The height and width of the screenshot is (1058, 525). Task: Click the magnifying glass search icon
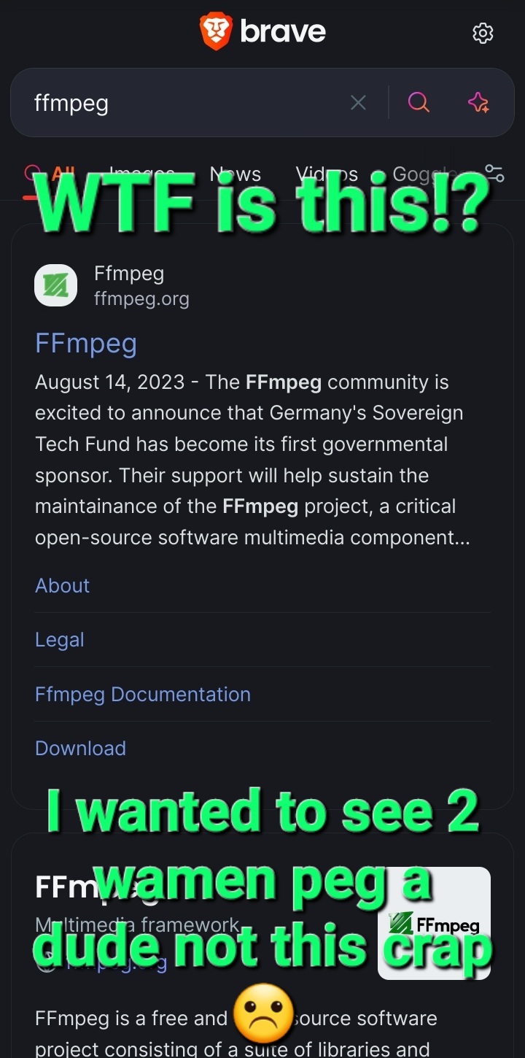pos(419,103)
